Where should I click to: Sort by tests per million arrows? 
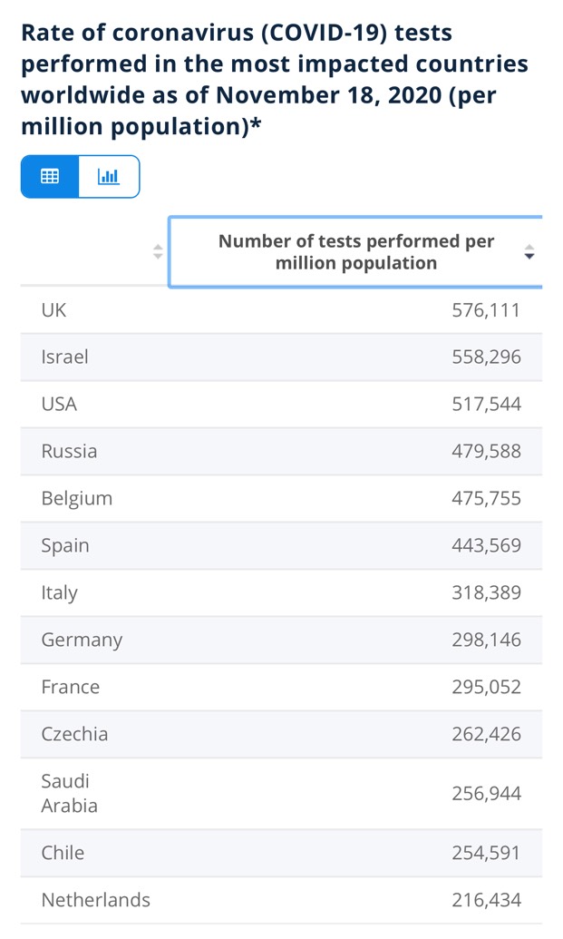529,251
